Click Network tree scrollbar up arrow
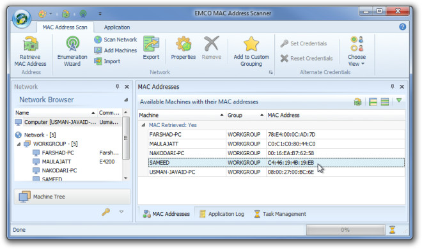This screenshot has height=249, width=422. pos(126,112)
